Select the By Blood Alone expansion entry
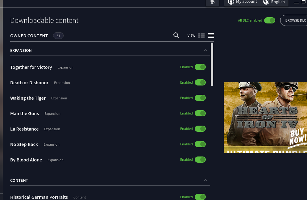The width and height of the screenshot is (307, 200). (26, 160)
